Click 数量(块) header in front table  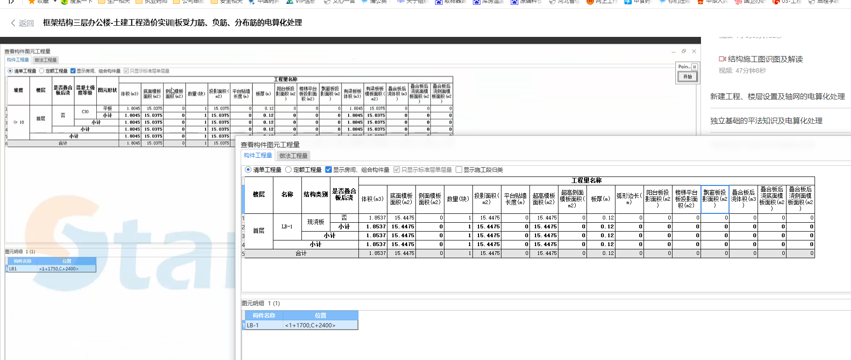(458, 199)
